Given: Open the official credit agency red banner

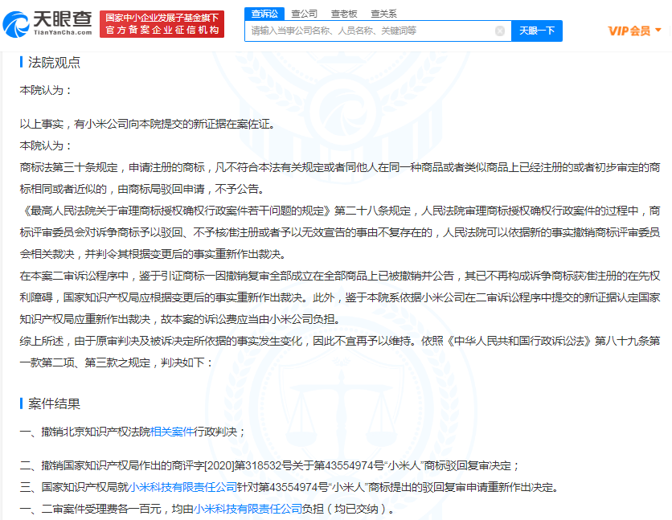Looking at the screenshot, I should tap(162, 24).
